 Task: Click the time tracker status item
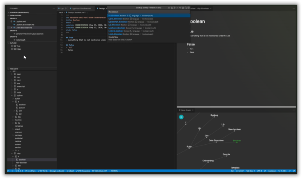(x=282, y=171)
